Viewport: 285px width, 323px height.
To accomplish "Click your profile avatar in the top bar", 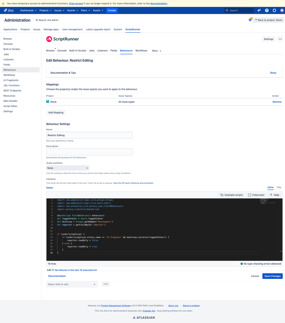I will [x=282, y=10].
